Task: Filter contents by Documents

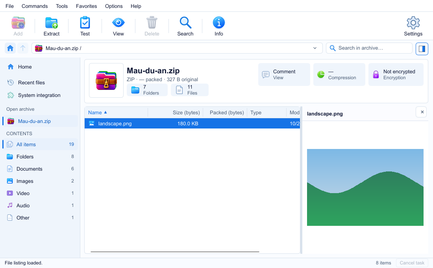Action: point(40,169)
